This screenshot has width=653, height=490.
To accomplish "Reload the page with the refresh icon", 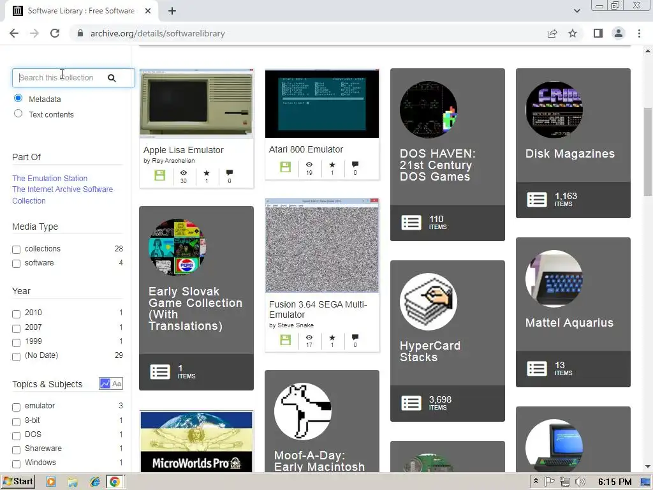I will (x=55, y=33).
